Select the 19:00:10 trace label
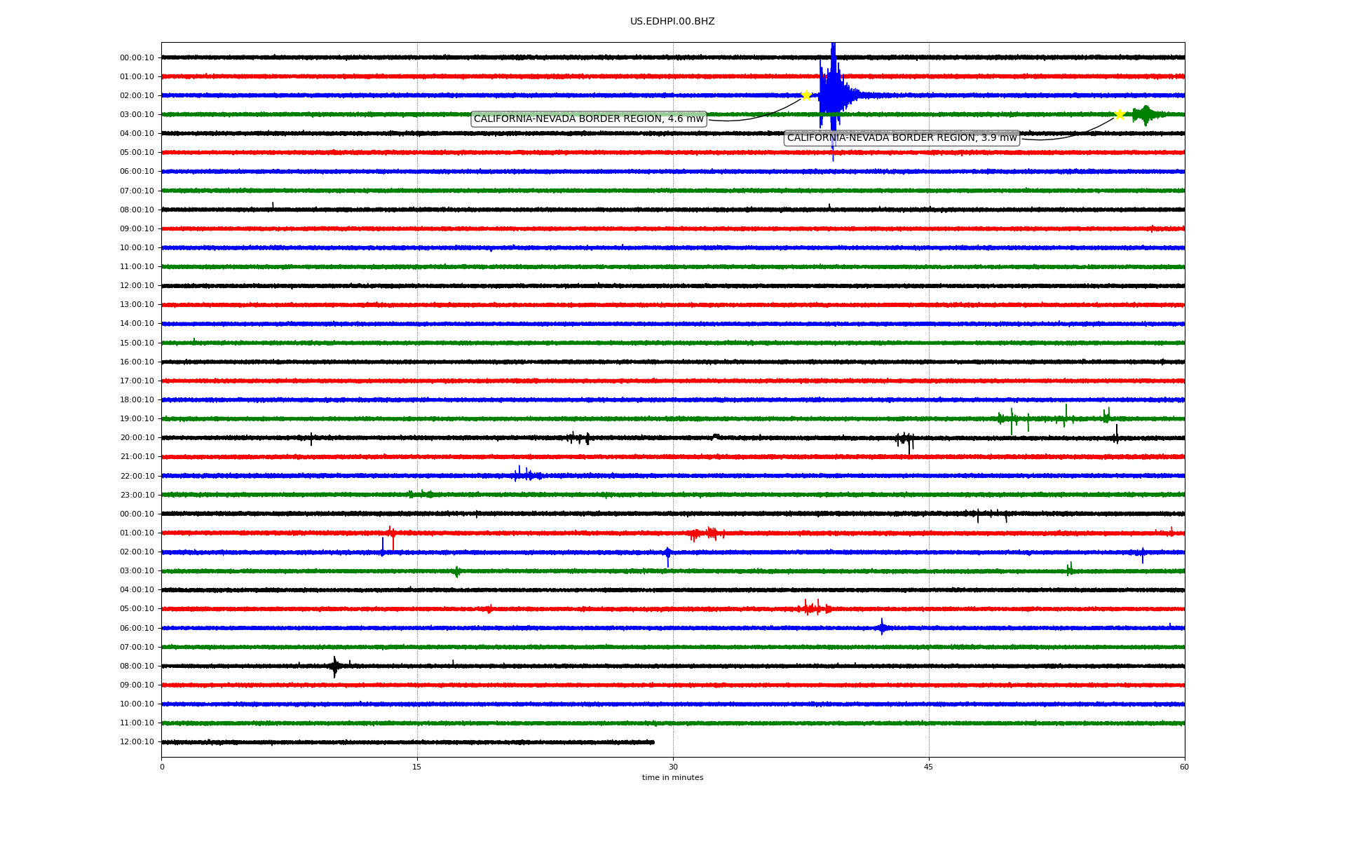This screenshot has width=1346, height=841. coord(137,419)
